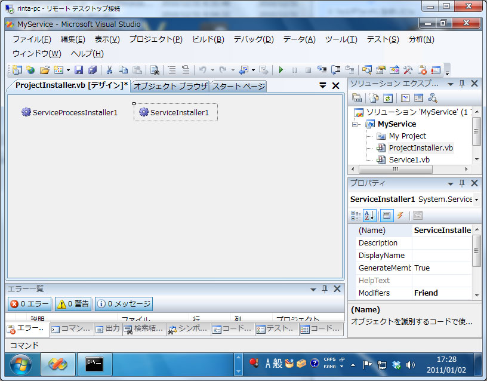Click the Toolbox hammer-wrench icon
Image resolution: width=487 pixels, height=381 pixels.
point(408,70)
